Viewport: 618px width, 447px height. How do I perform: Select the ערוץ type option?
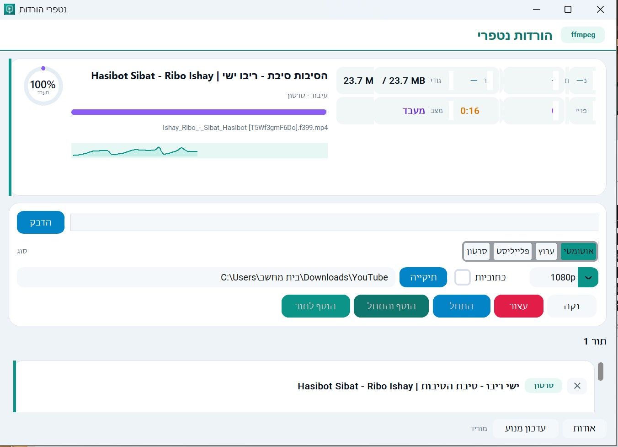[x=546, y=251]
